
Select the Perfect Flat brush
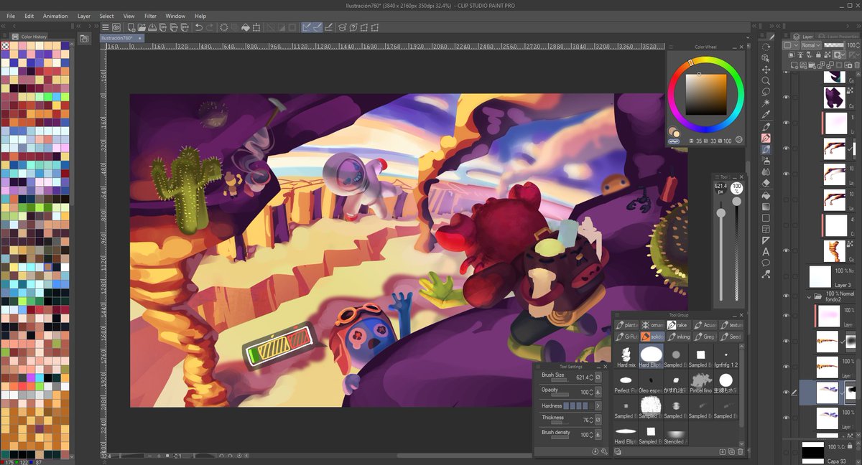[626, 382]
